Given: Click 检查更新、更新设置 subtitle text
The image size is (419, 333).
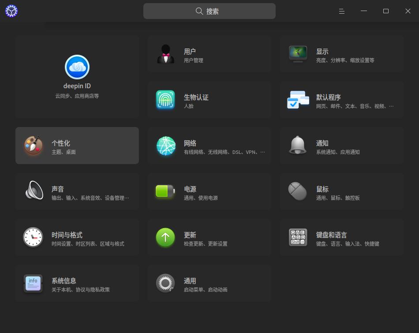Looking at the screenshot, I should point(206,244).
